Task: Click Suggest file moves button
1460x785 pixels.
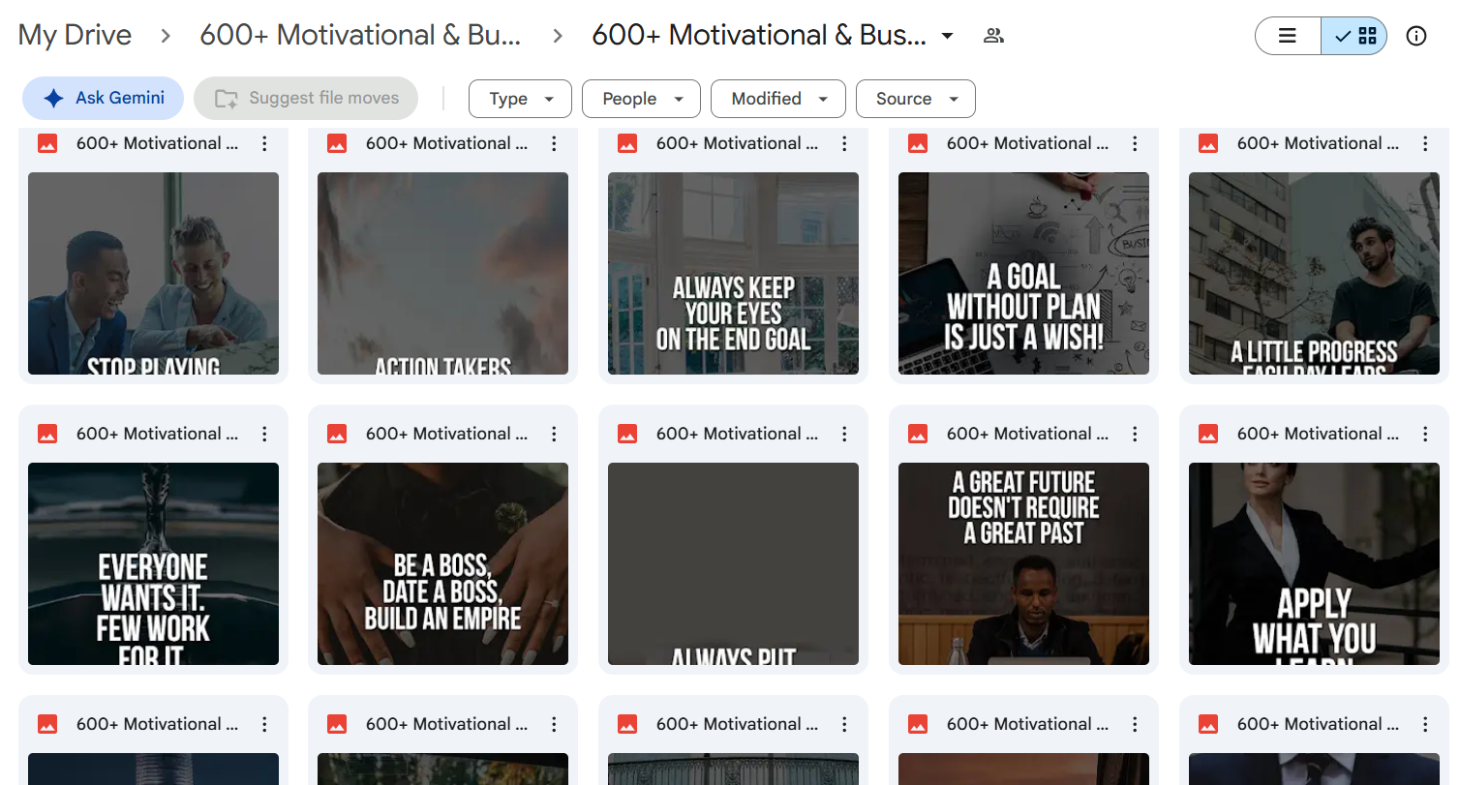Action: pos(306,98)
